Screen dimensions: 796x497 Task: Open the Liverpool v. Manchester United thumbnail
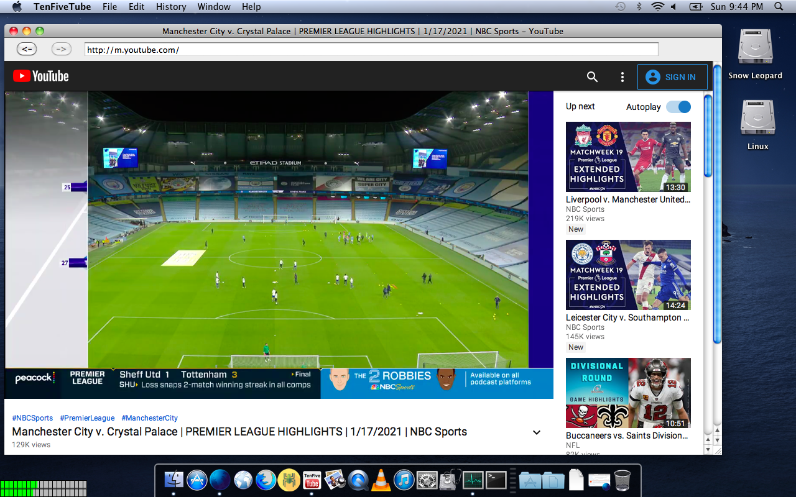(x=628, y=157)
